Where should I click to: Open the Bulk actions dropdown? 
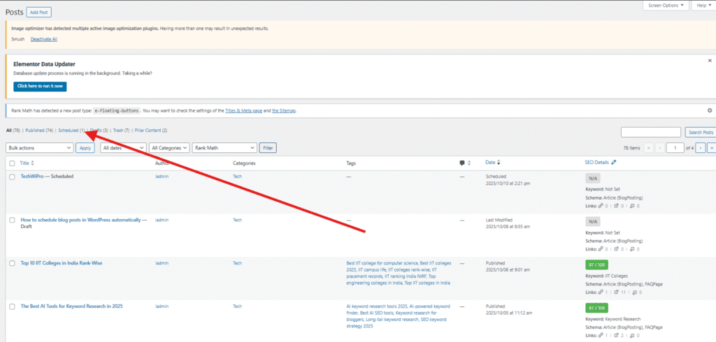[x=39, y=148]
